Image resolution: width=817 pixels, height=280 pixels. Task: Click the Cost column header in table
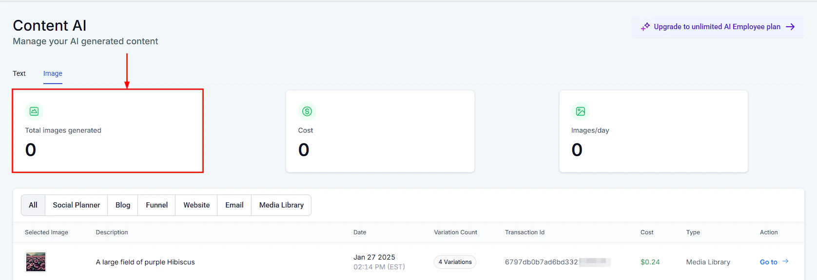647,232
